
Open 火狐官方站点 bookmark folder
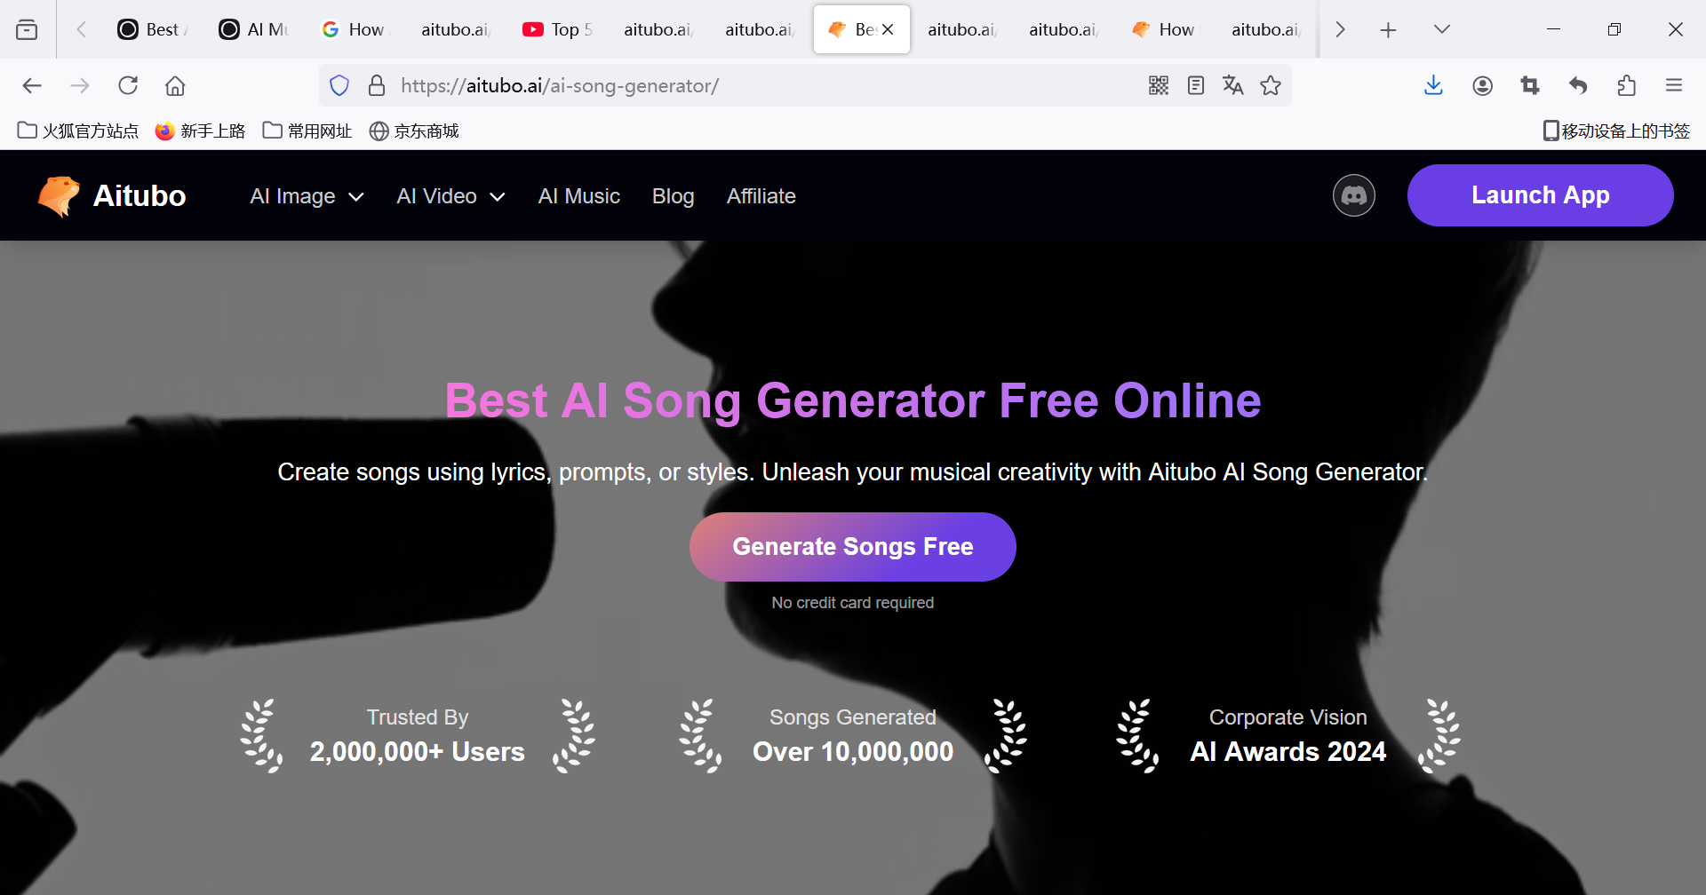78,131
